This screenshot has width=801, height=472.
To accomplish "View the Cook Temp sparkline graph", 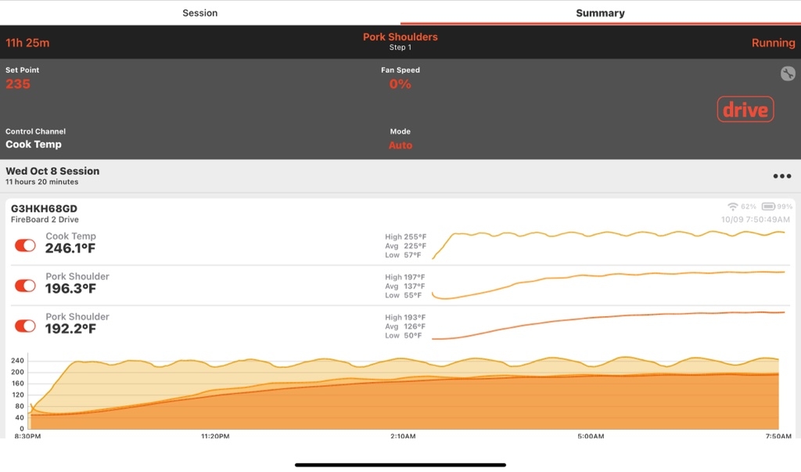I will (x=609, y=243).
